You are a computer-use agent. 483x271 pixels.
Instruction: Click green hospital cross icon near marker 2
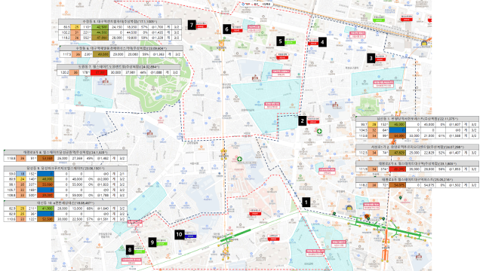320,132
